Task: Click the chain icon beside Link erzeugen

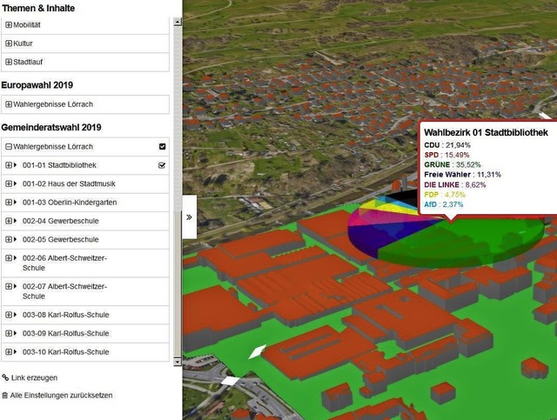Action: (x=5, y=377)
